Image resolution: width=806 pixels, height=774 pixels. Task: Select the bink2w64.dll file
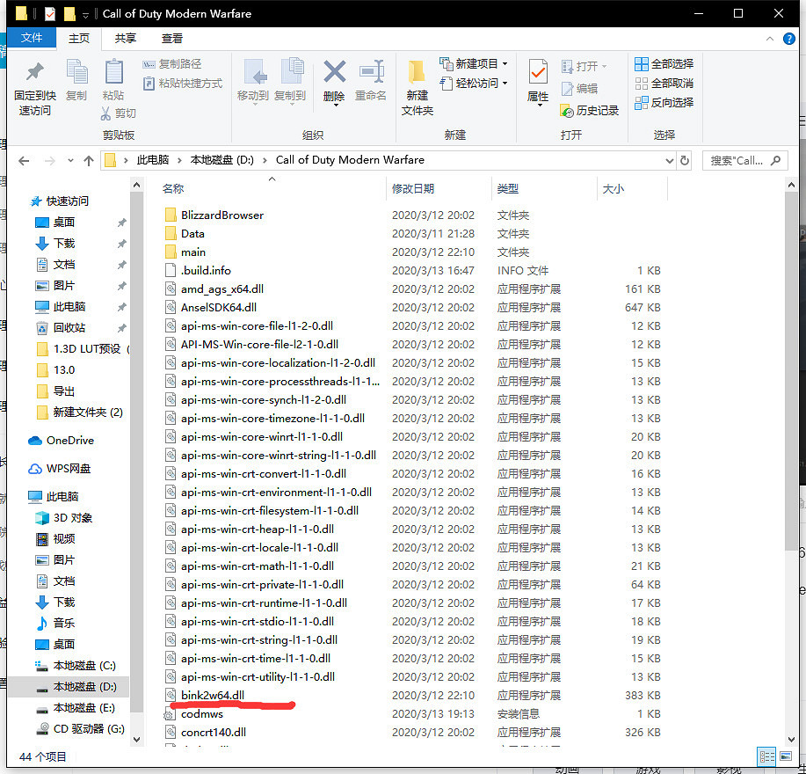pos(213,695)
